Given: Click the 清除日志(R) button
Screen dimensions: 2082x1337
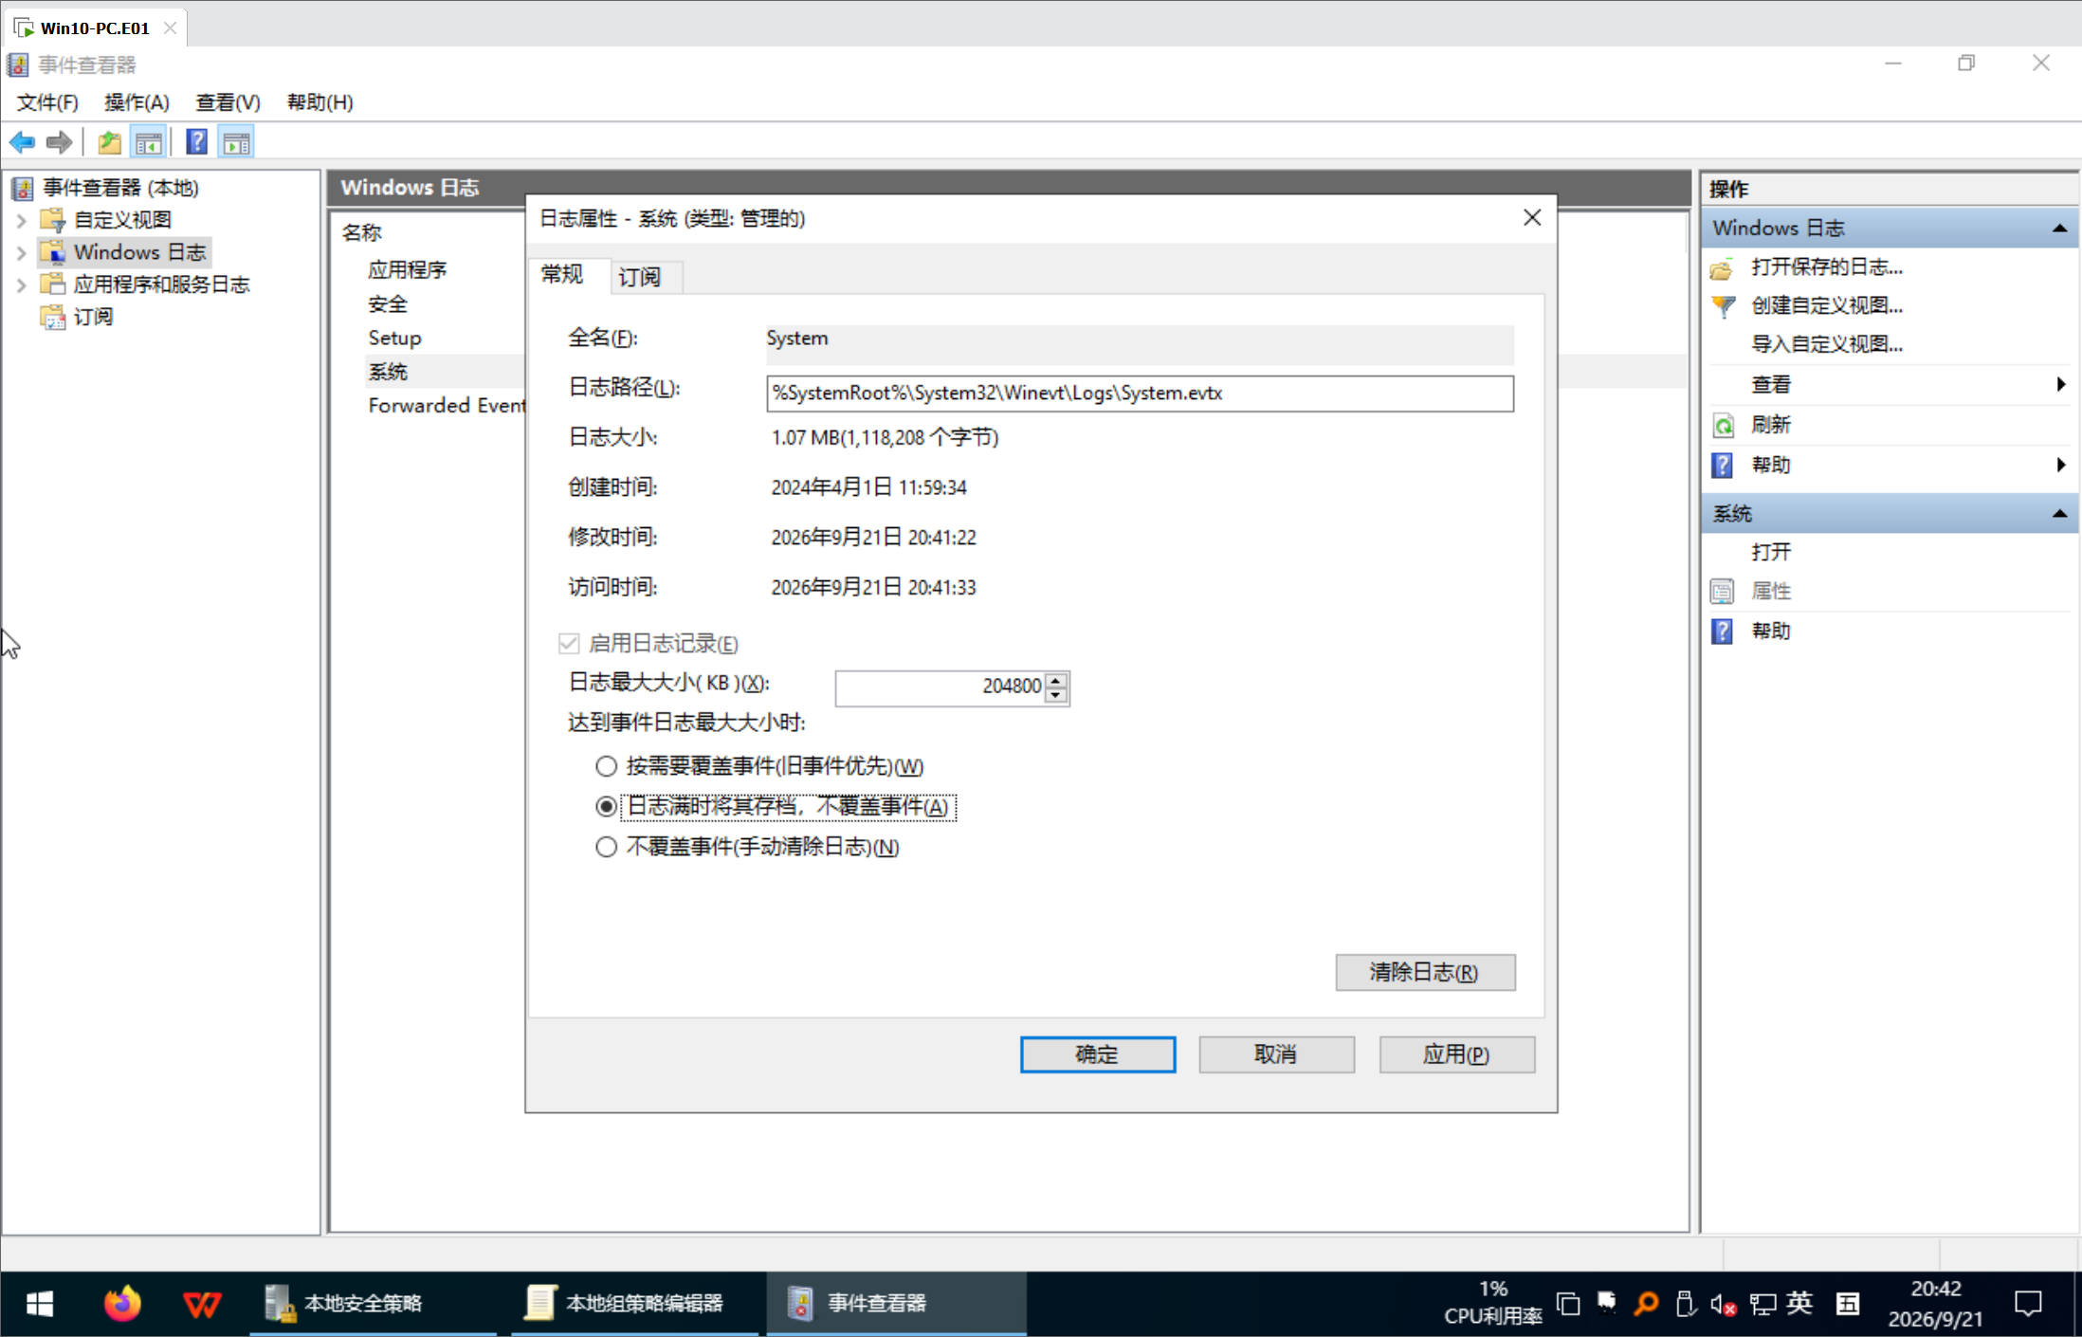Looking at the screenshot, I should click(x=1425, y=973).
